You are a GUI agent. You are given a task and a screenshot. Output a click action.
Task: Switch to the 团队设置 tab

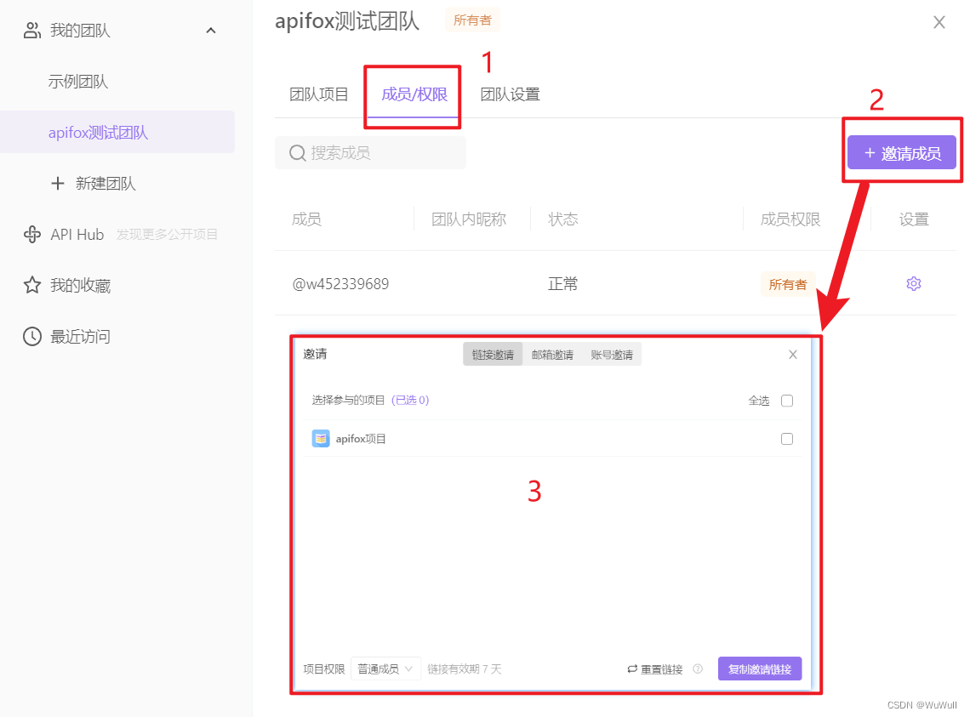(x=510, y=94)
